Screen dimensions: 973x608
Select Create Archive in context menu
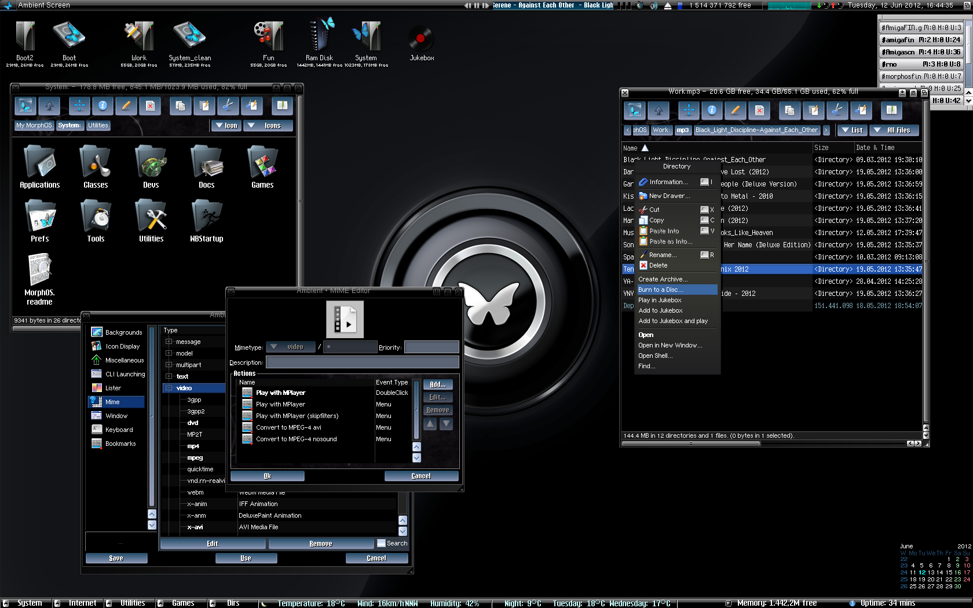pos(663,279)
